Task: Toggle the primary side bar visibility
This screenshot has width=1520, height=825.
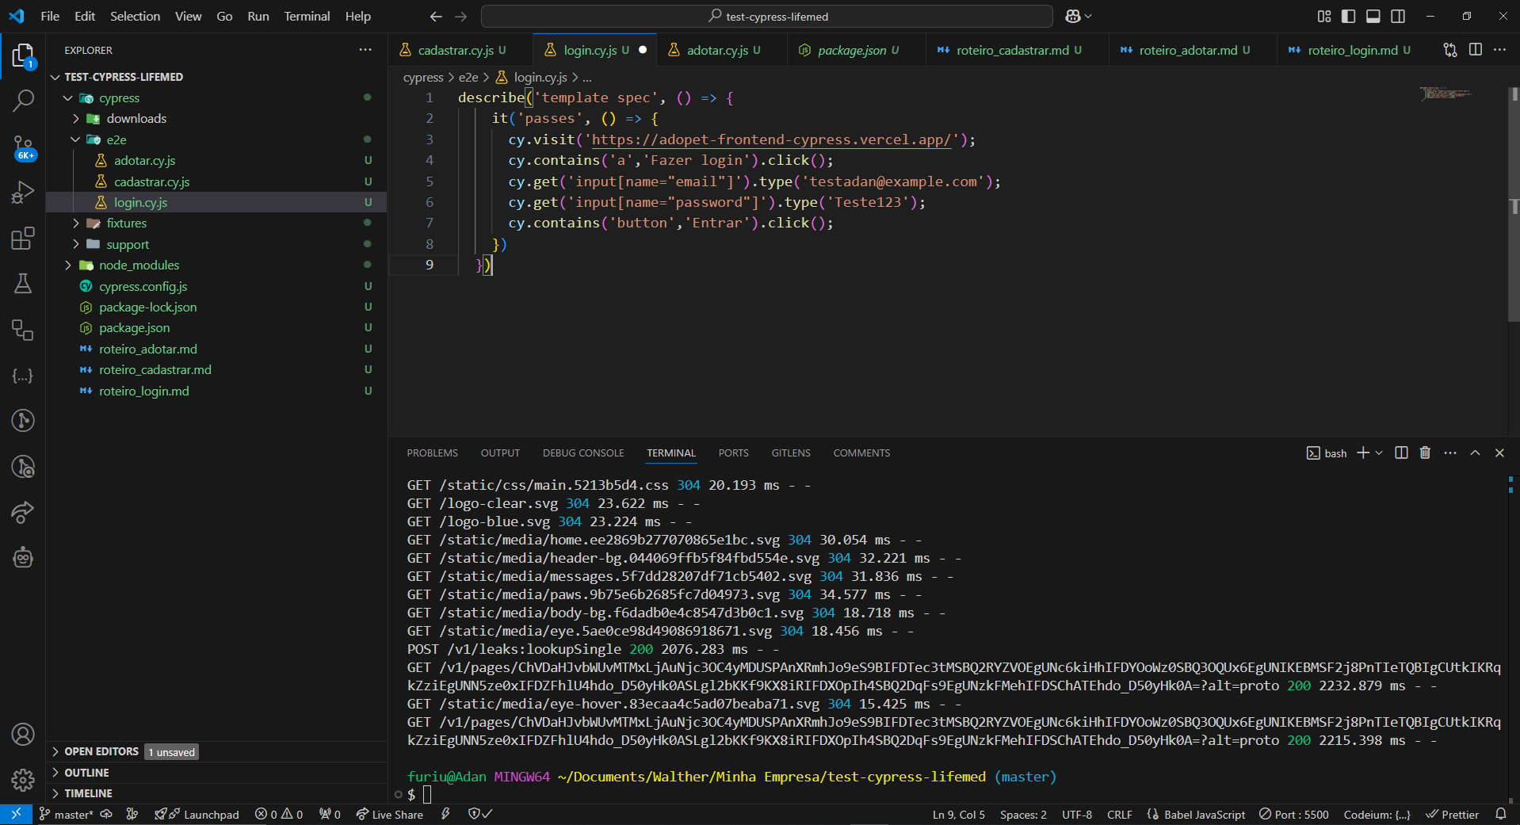Action: 1348,16
